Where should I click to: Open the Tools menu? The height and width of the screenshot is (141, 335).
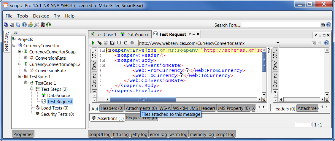tap(23, 16)
